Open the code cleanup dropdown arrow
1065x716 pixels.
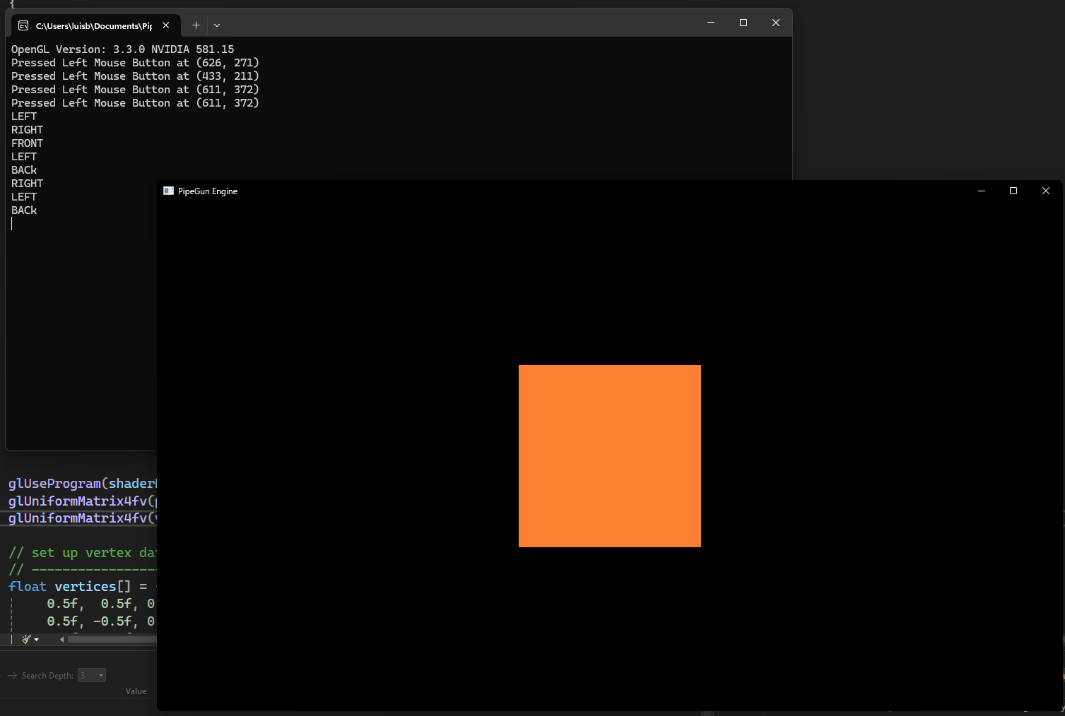37,640
